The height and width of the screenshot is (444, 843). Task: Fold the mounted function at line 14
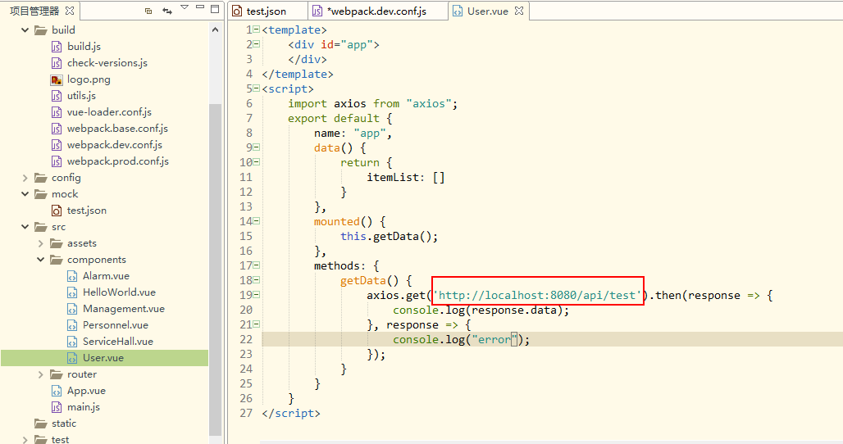click(257, 220)
